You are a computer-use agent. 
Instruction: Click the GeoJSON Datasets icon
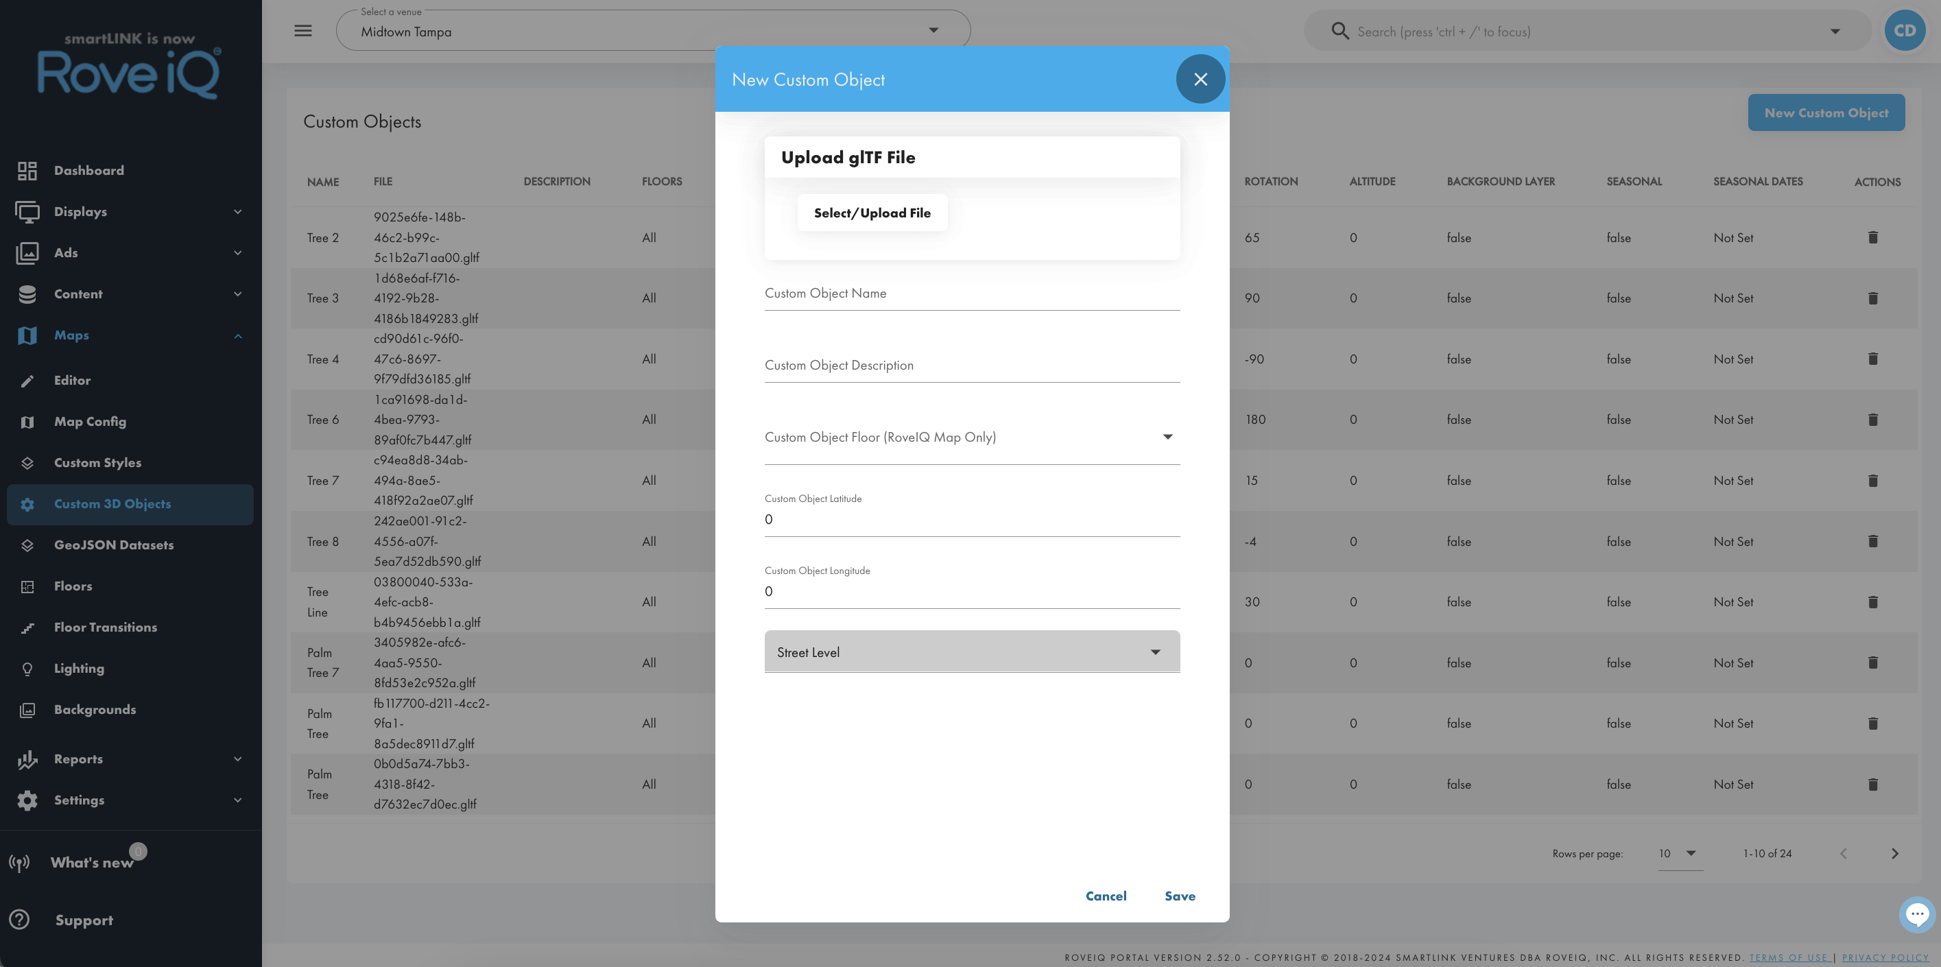27,545
